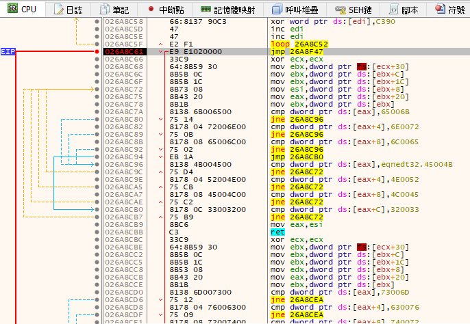Viewport: 470px width, 324px height.
Task: Switch to the 中斷點 breakpoints tab
Action: click(166, 10)
